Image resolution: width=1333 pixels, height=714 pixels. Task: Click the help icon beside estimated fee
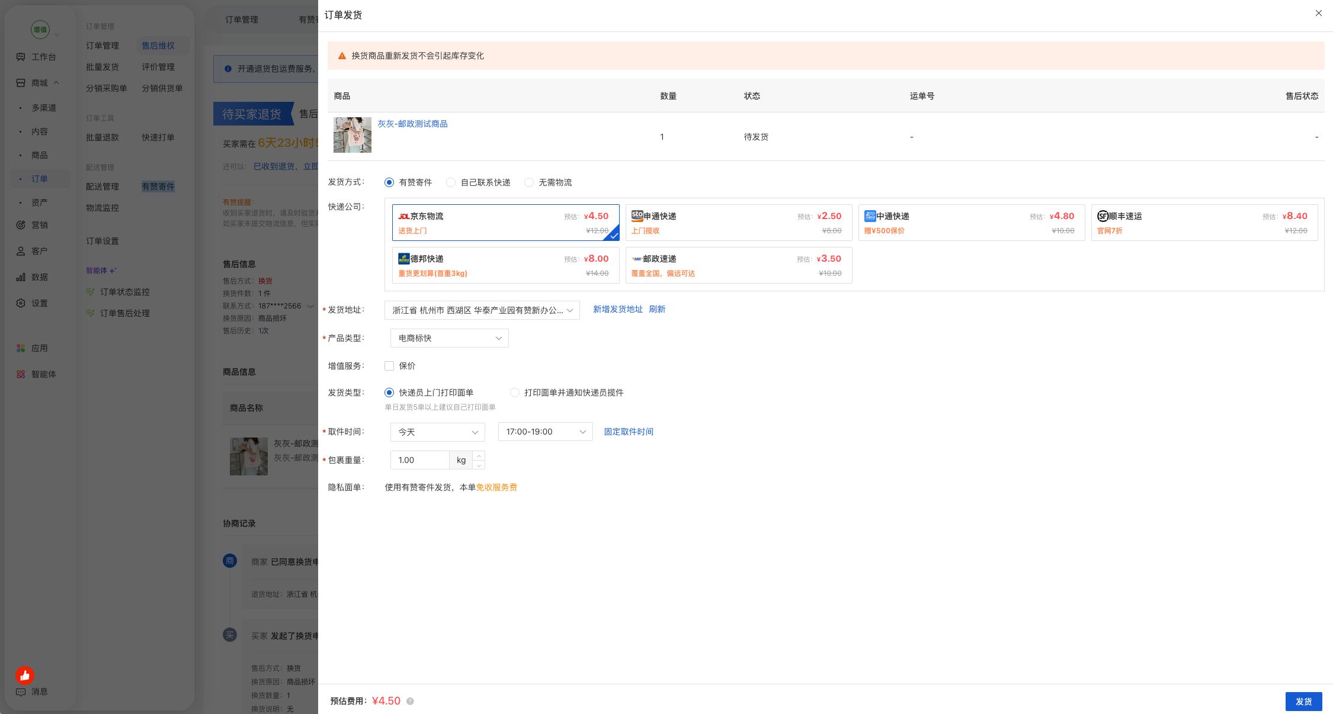(x=410, y=701)
